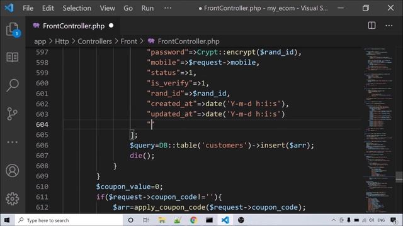
Task: Click the VS Code logo in title bar
Action: coord(9,8)
